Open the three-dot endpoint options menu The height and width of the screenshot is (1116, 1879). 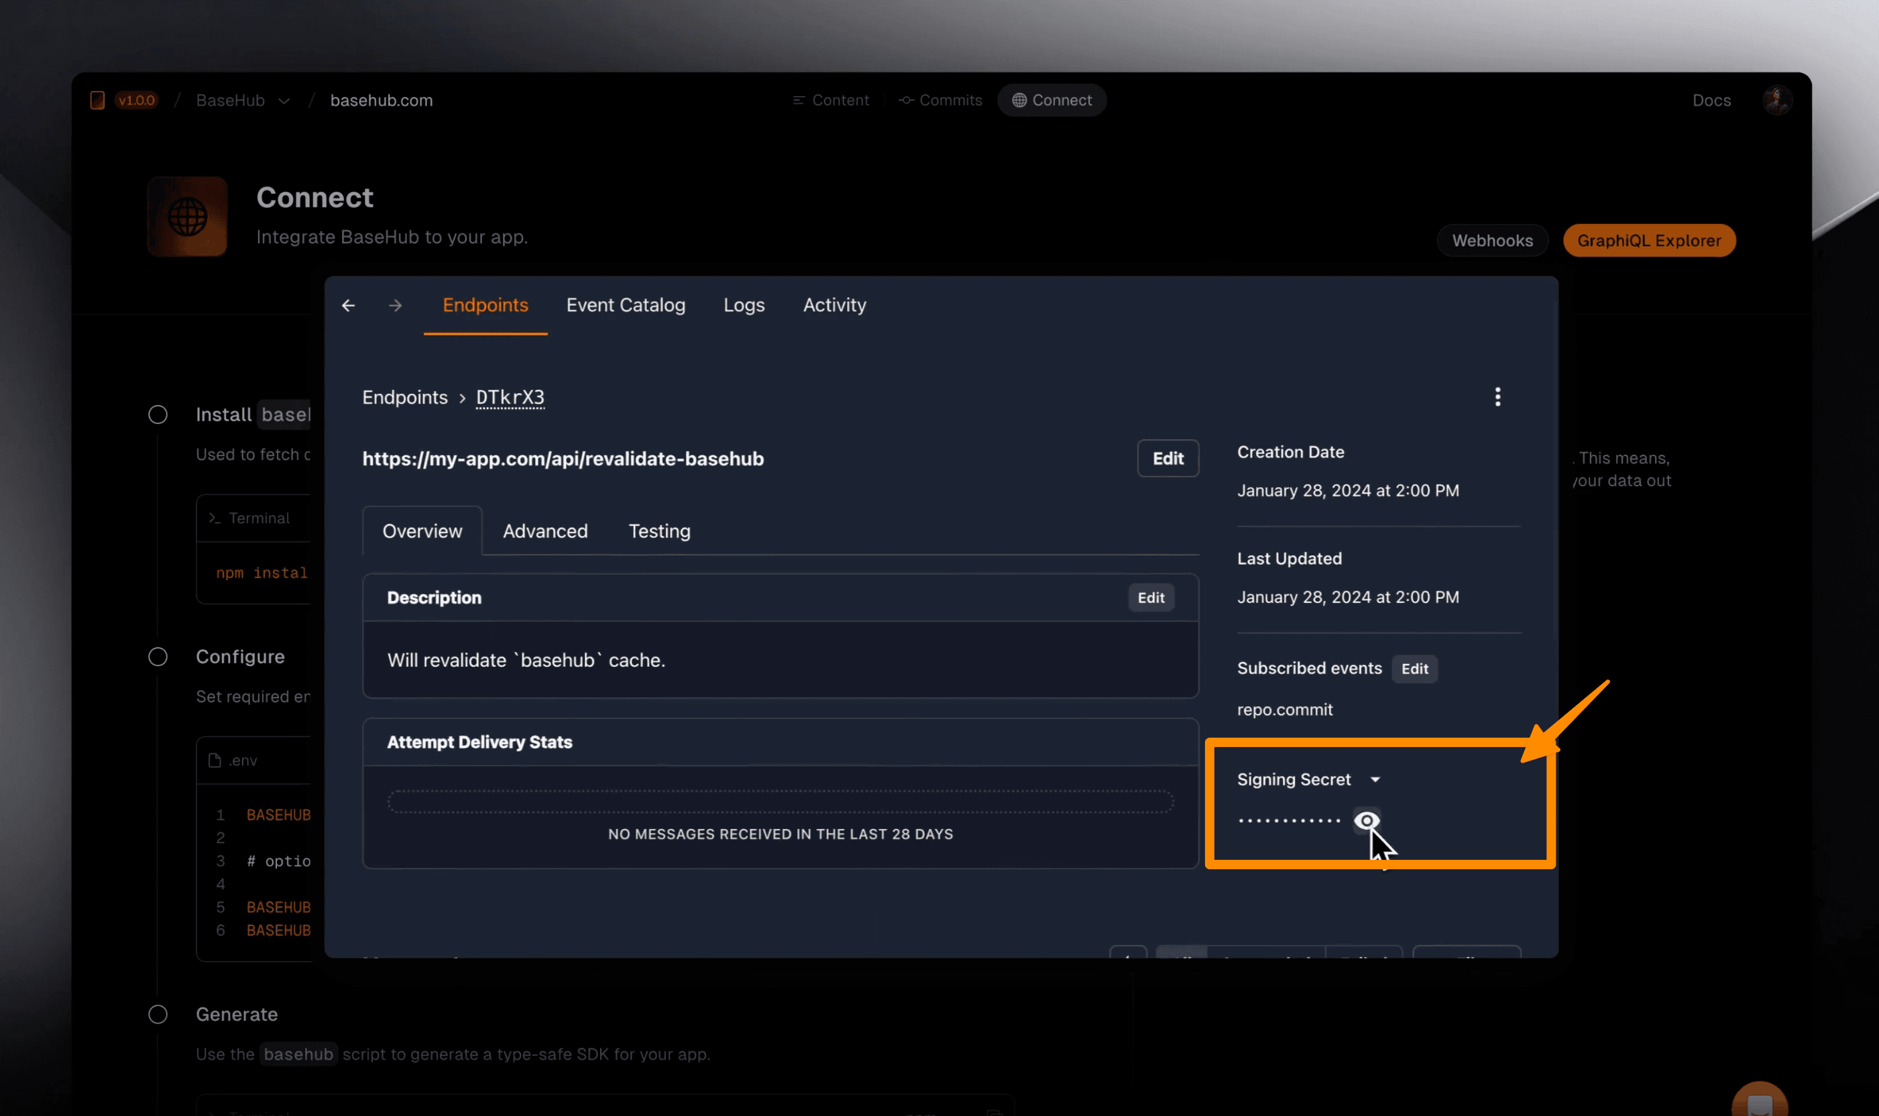click(1497, 397)
